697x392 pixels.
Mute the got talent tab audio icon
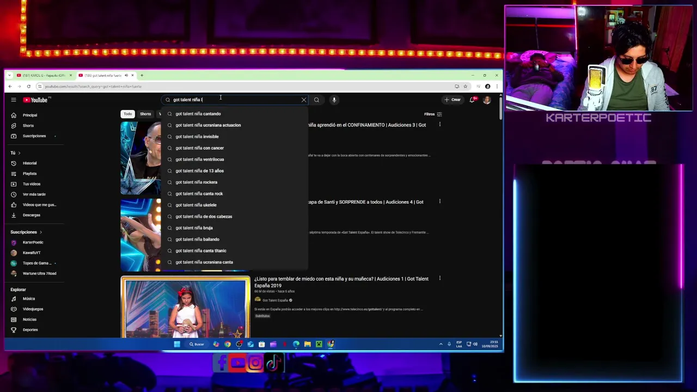(x=126, y=75)
